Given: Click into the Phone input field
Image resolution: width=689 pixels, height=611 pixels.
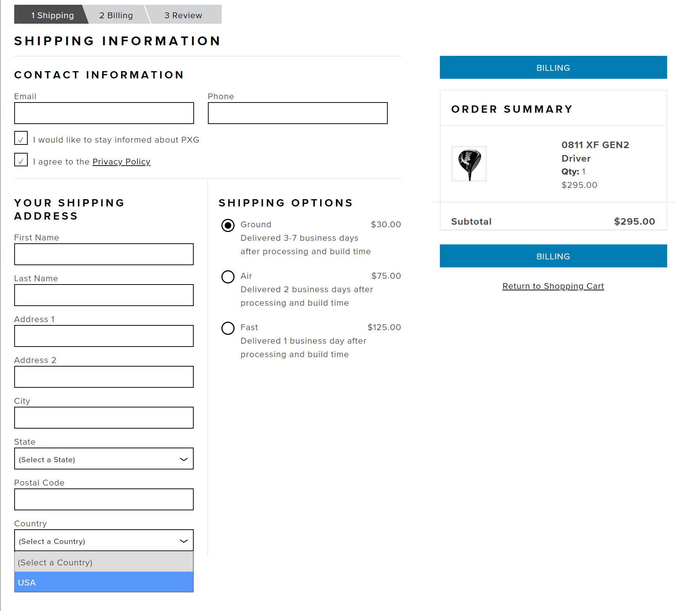Looking at the screenshot, I should [x=297, y=113].
